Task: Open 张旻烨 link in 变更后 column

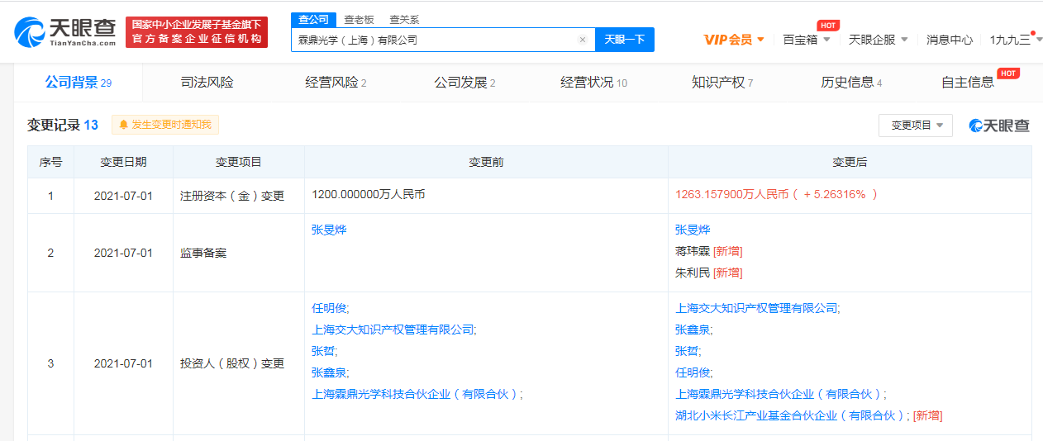Action: click(693, 230)
